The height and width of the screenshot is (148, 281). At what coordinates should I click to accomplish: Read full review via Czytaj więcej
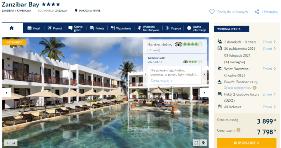[161, 81]
